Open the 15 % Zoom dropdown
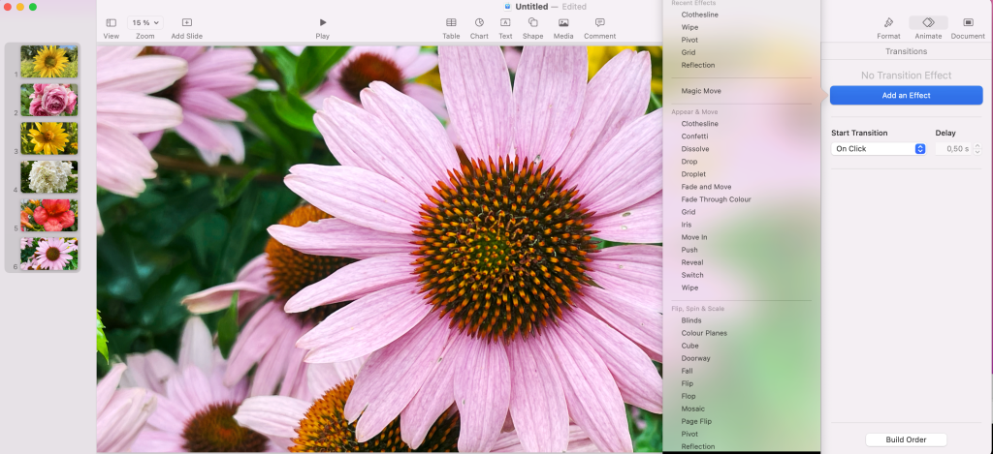This screenshot has width=993, height=454. [145, 23]
